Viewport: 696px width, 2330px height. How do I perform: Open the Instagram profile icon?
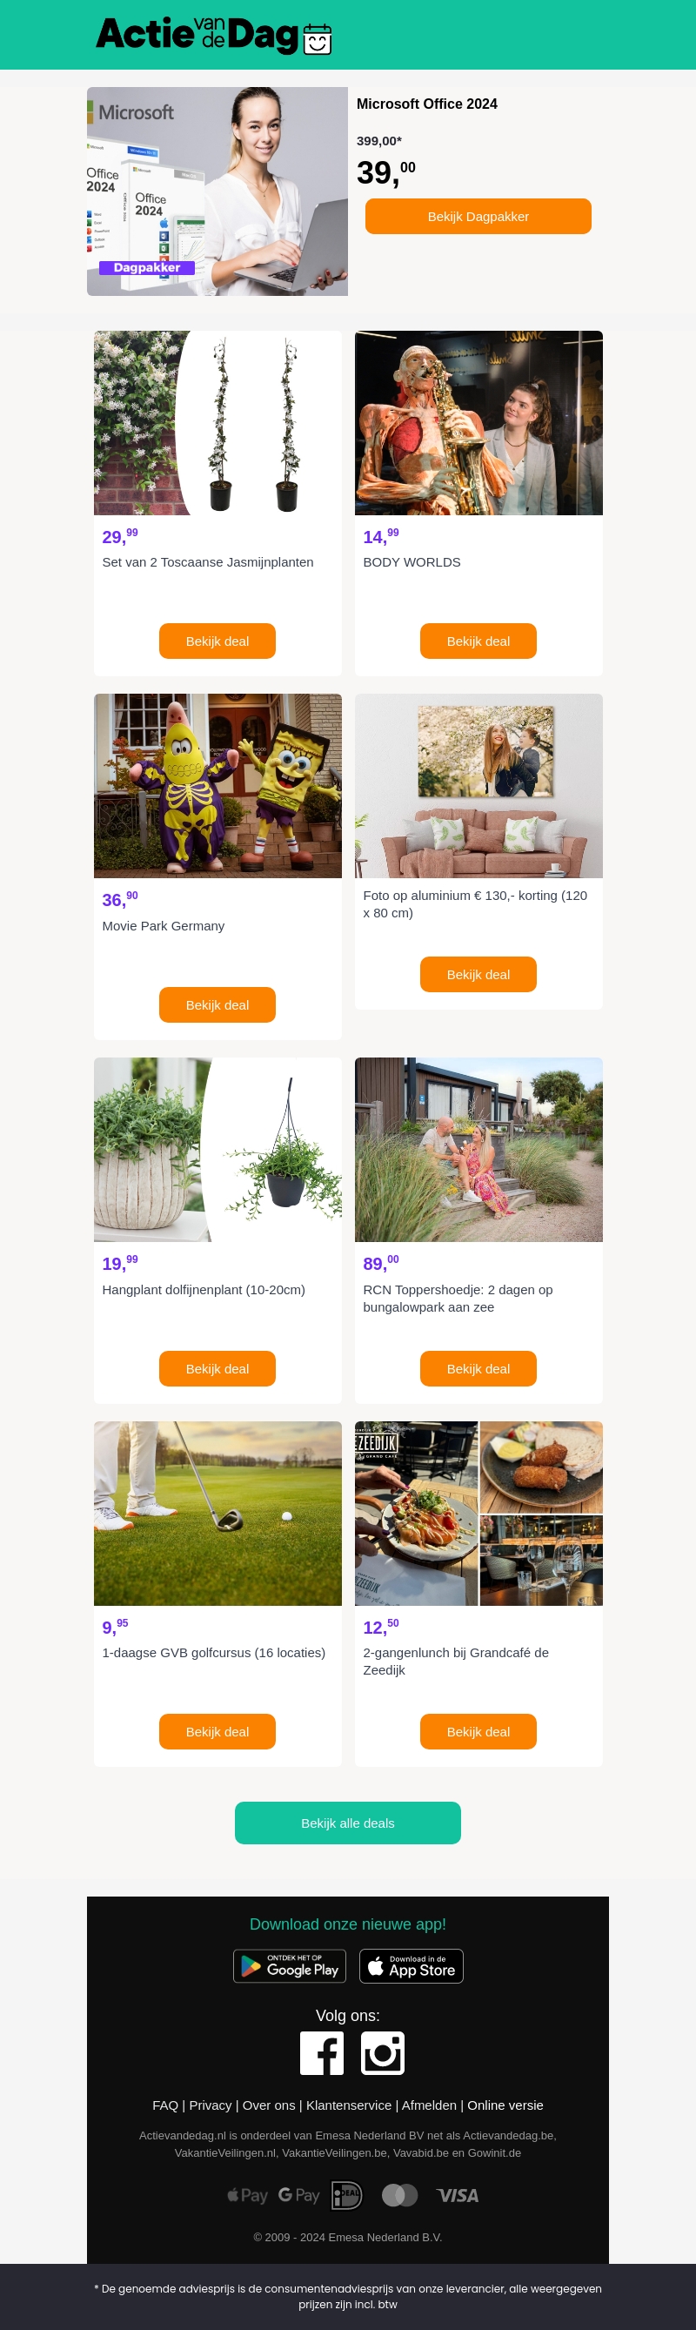tap(382, 2052)
